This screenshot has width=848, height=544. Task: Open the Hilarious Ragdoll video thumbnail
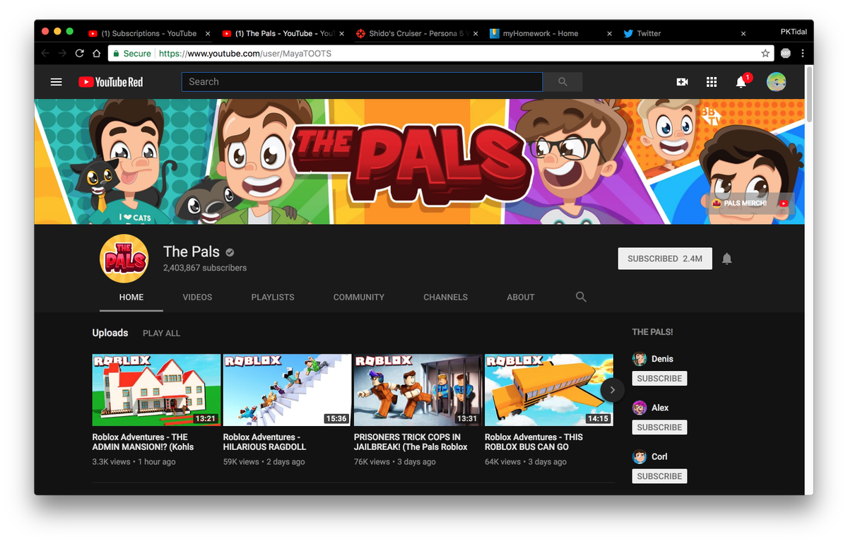tap(287, 390)
